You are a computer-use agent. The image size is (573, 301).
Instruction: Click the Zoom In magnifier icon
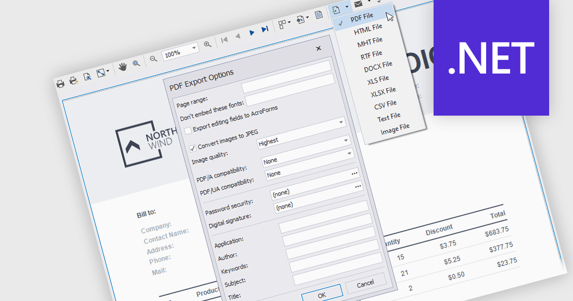click(x=207, y=44)
